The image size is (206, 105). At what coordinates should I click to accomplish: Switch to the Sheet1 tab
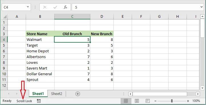coord(38,94)
